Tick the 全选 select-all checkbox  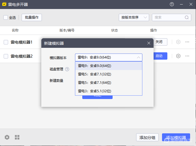[6, 17]
